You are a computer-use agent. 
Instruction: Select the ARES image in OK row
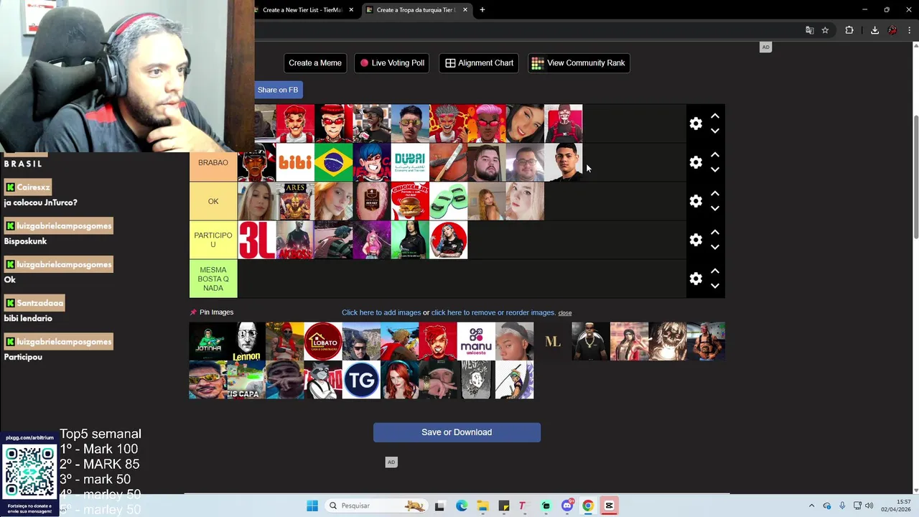point(295,201)
